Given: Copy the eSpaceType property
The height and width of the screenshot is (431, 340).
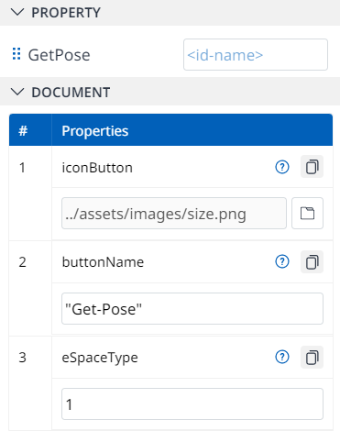Looking at the screenshot, I should point(312,357).
